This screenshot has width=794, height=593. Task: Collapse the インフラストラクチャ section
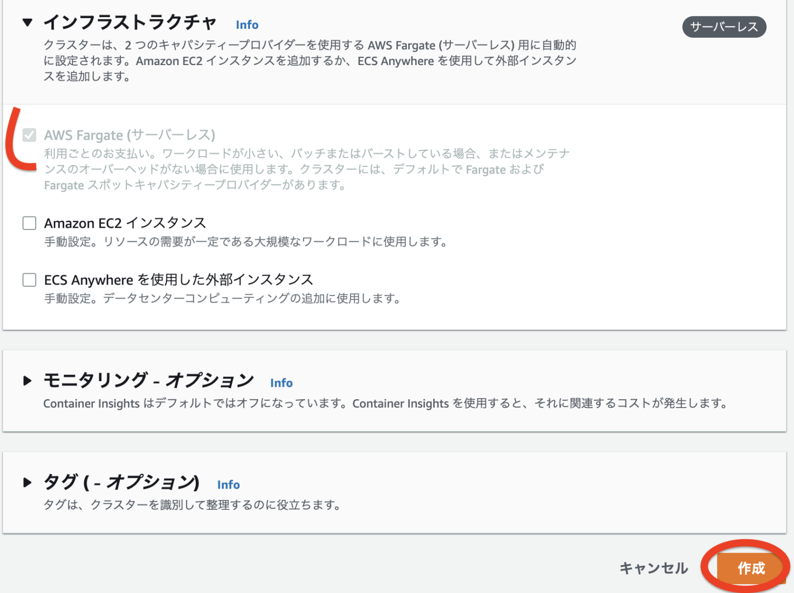pos(28,23)
